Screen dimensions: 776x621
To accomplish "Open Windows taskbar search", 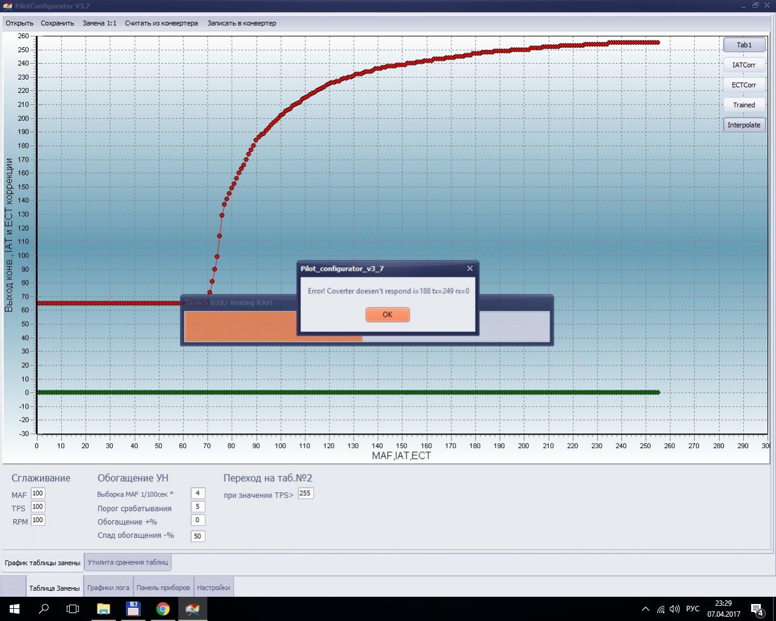I will tap(44, 609).
